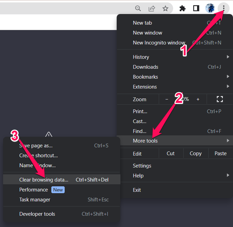Viewport: 233px width, 227px height.
Task: Select Name window...
Action: coord(62,165)
